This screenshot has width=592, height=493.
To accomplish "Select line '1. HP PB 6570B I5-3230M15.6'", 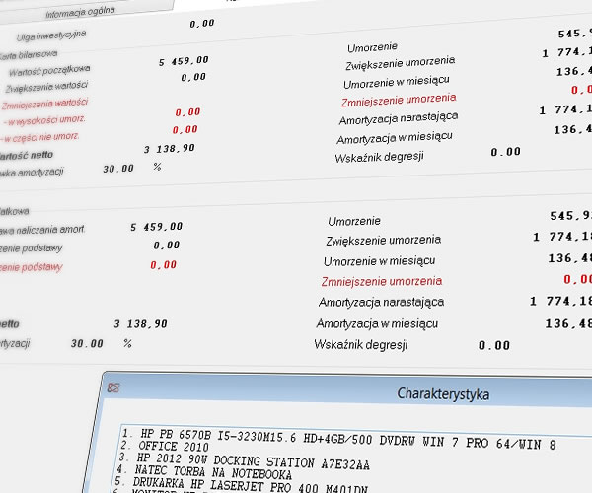I will click(338, 440).
